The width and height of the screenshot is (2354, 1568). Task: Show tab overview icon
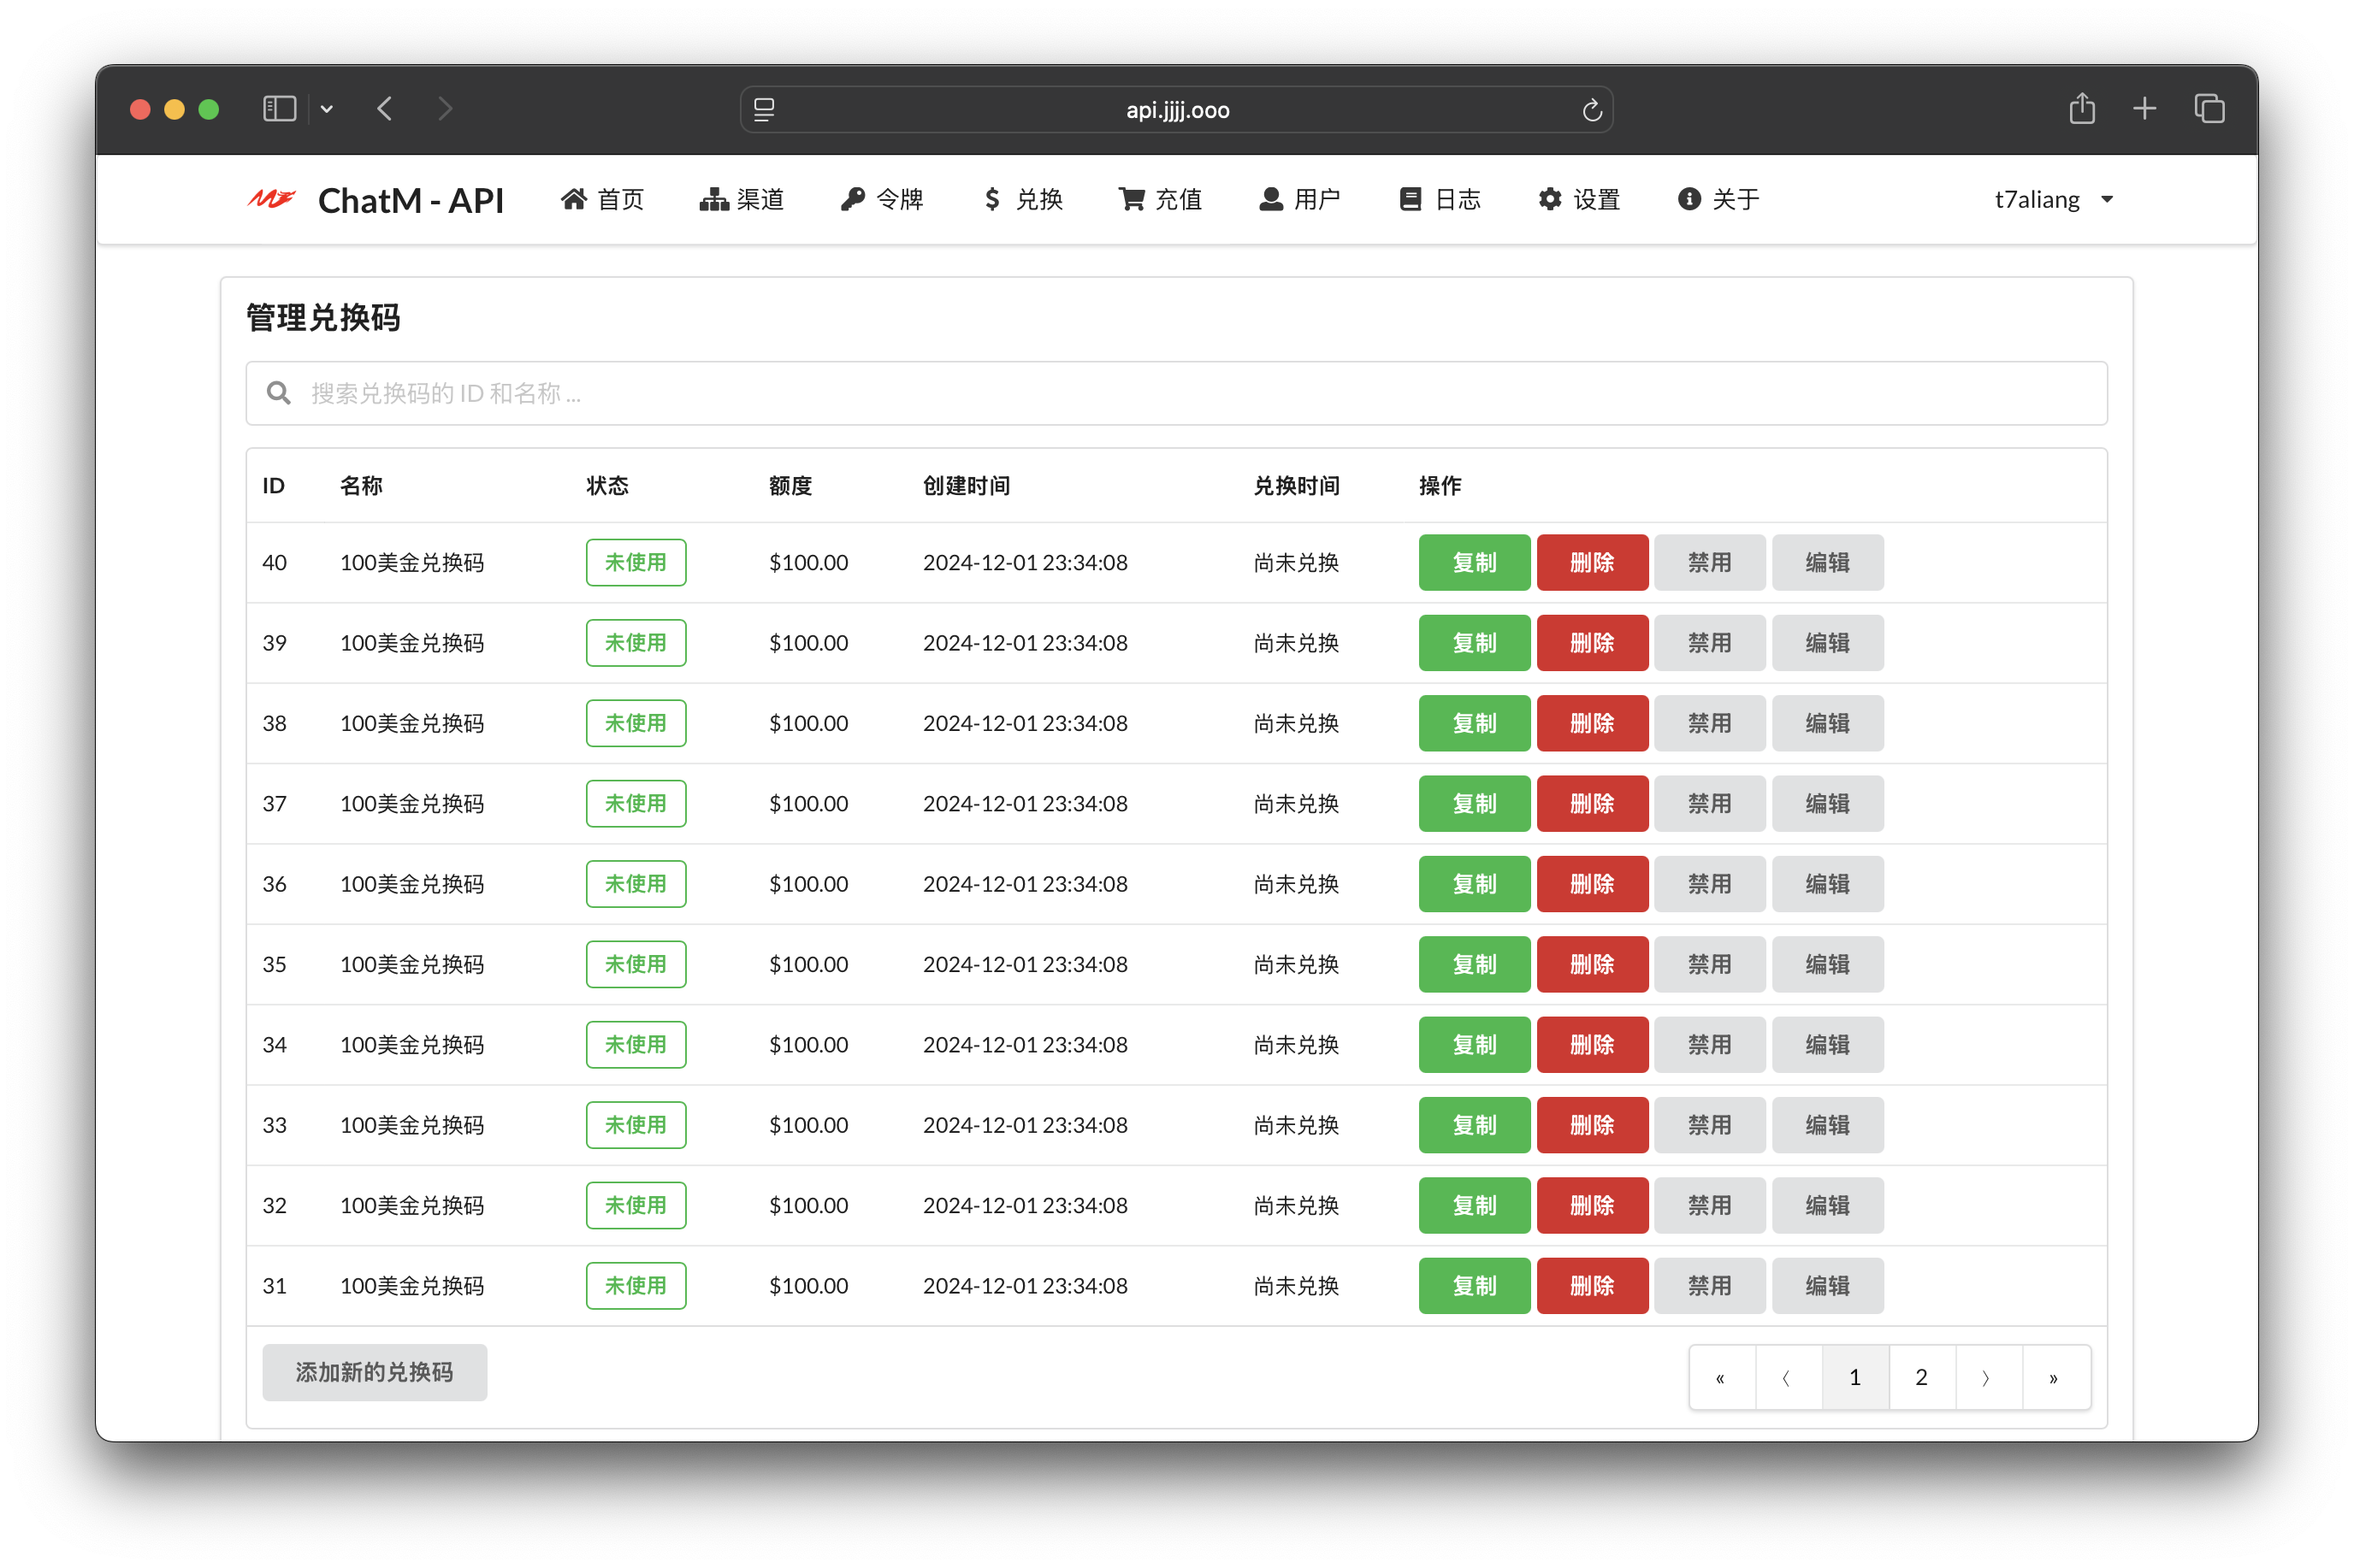(2209, 109)
